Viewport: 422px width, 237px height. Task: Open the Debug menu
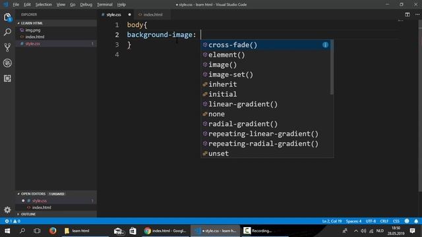point(86,5)
